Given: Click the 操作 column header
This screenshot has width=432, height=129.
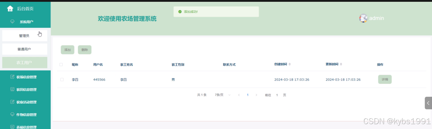Looking at the screenshot, I should pyautogui.click(x=380, y=64).
